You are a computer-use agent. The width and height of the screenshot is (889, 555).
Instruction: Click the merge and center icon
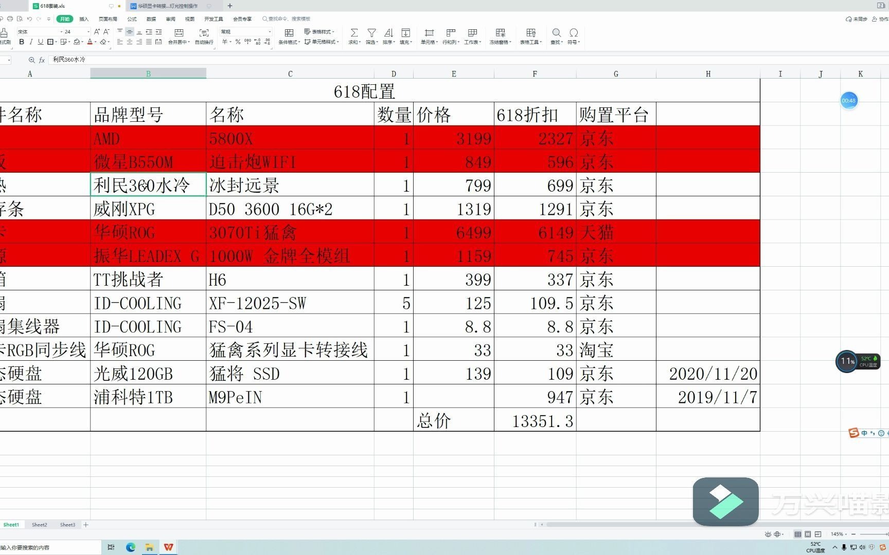click(x=179, y=33)
